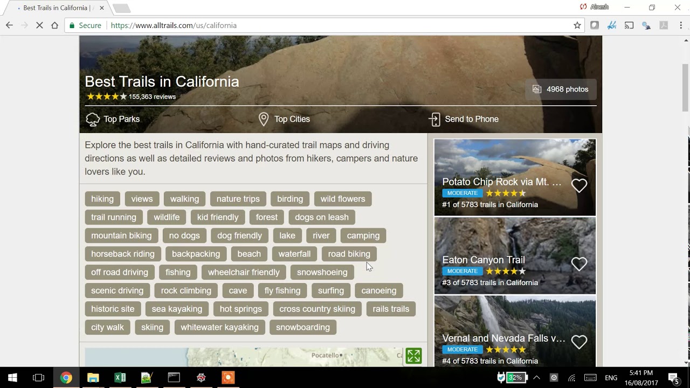Select the waterfall tag
This screenshot has width=690, height=388.
(294, 254)
